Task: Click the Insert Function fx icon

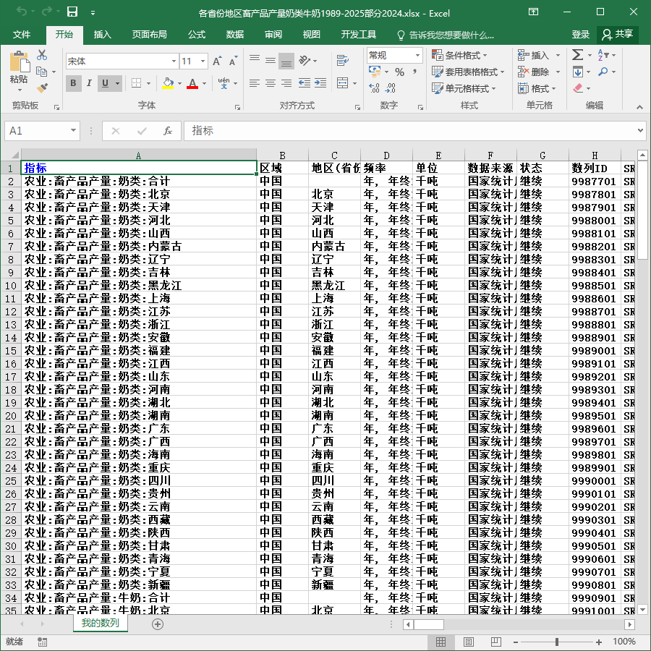Action: tap(167, 131)
